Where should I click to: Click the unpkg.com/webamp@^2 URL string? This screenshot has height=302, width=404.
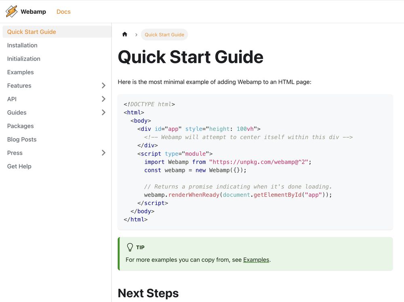pyautogui.click(x=259, y=162)
